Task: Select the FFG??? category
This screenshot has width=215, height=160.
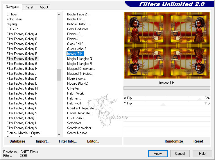Action: [12, 29]
